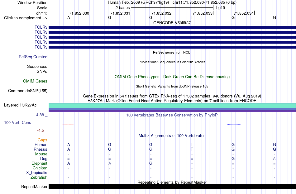Click base A in the complement sequence row
Viewport: 296px width, 194px height.
69,17
